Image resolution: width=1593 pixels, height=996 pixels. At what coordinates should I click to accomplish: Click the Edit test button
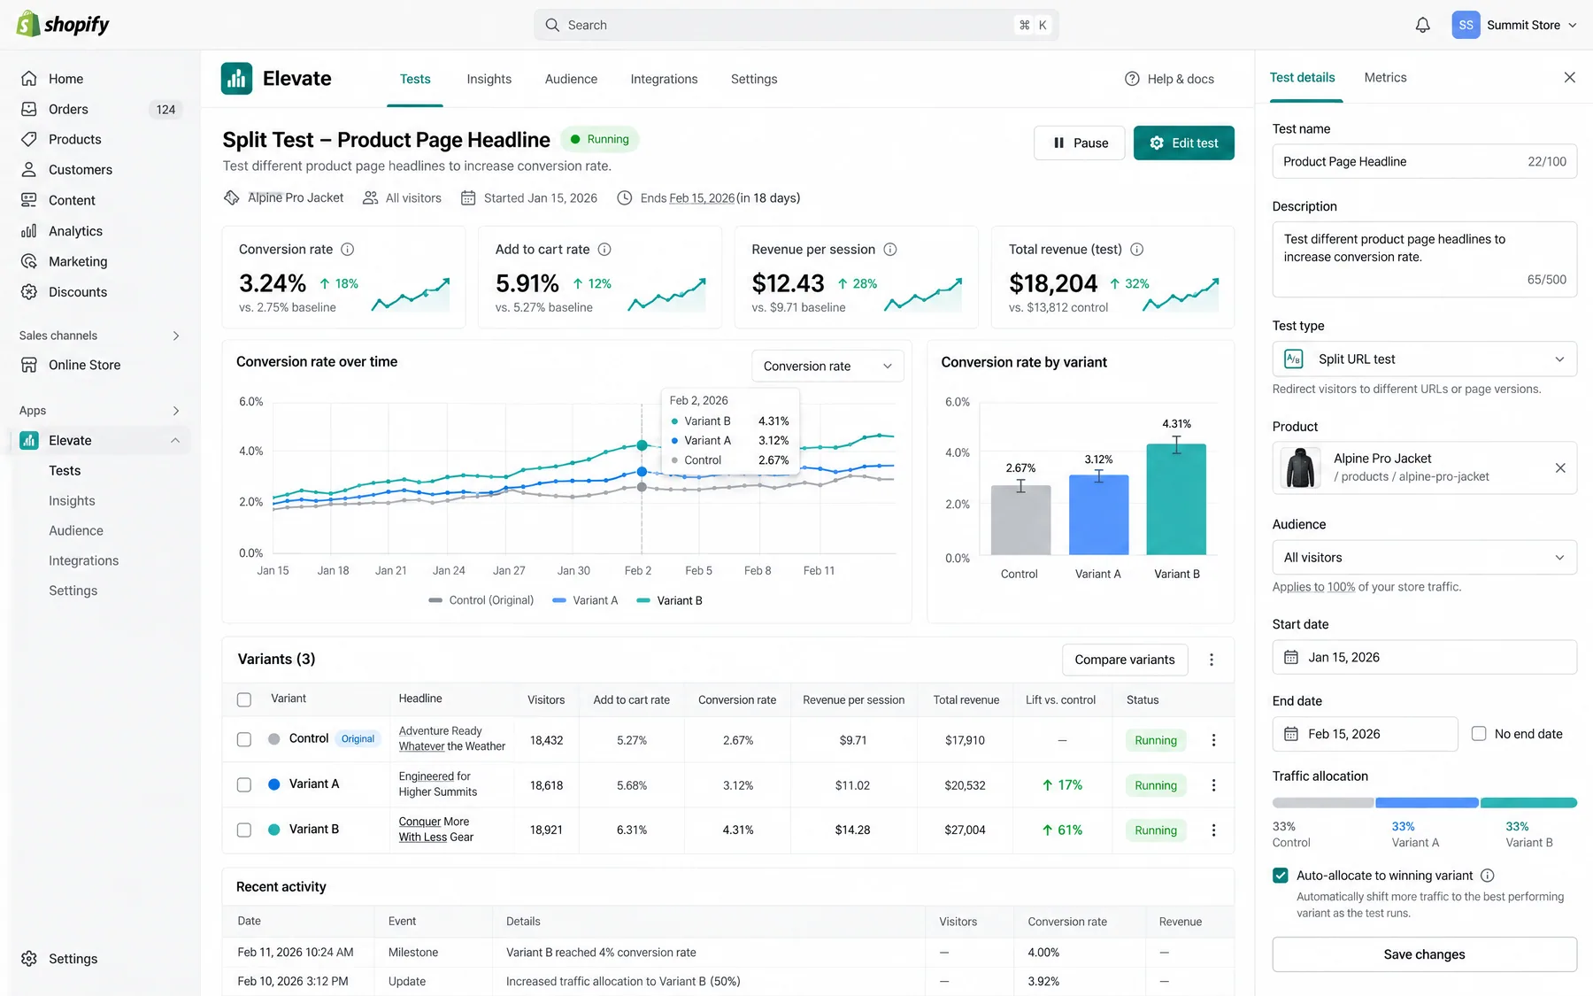coord(1184,143)
